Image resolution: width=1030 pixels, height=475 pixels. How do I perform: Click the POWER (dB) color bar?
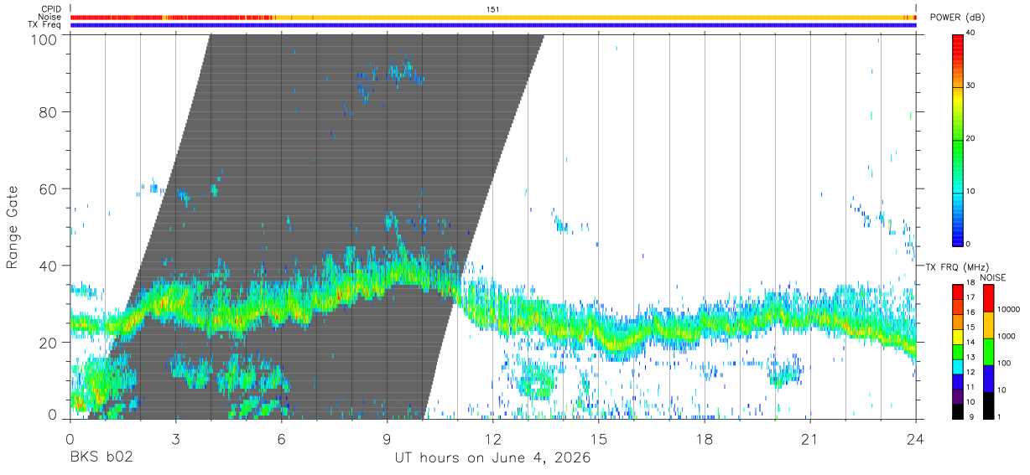[x=958, y=139]
